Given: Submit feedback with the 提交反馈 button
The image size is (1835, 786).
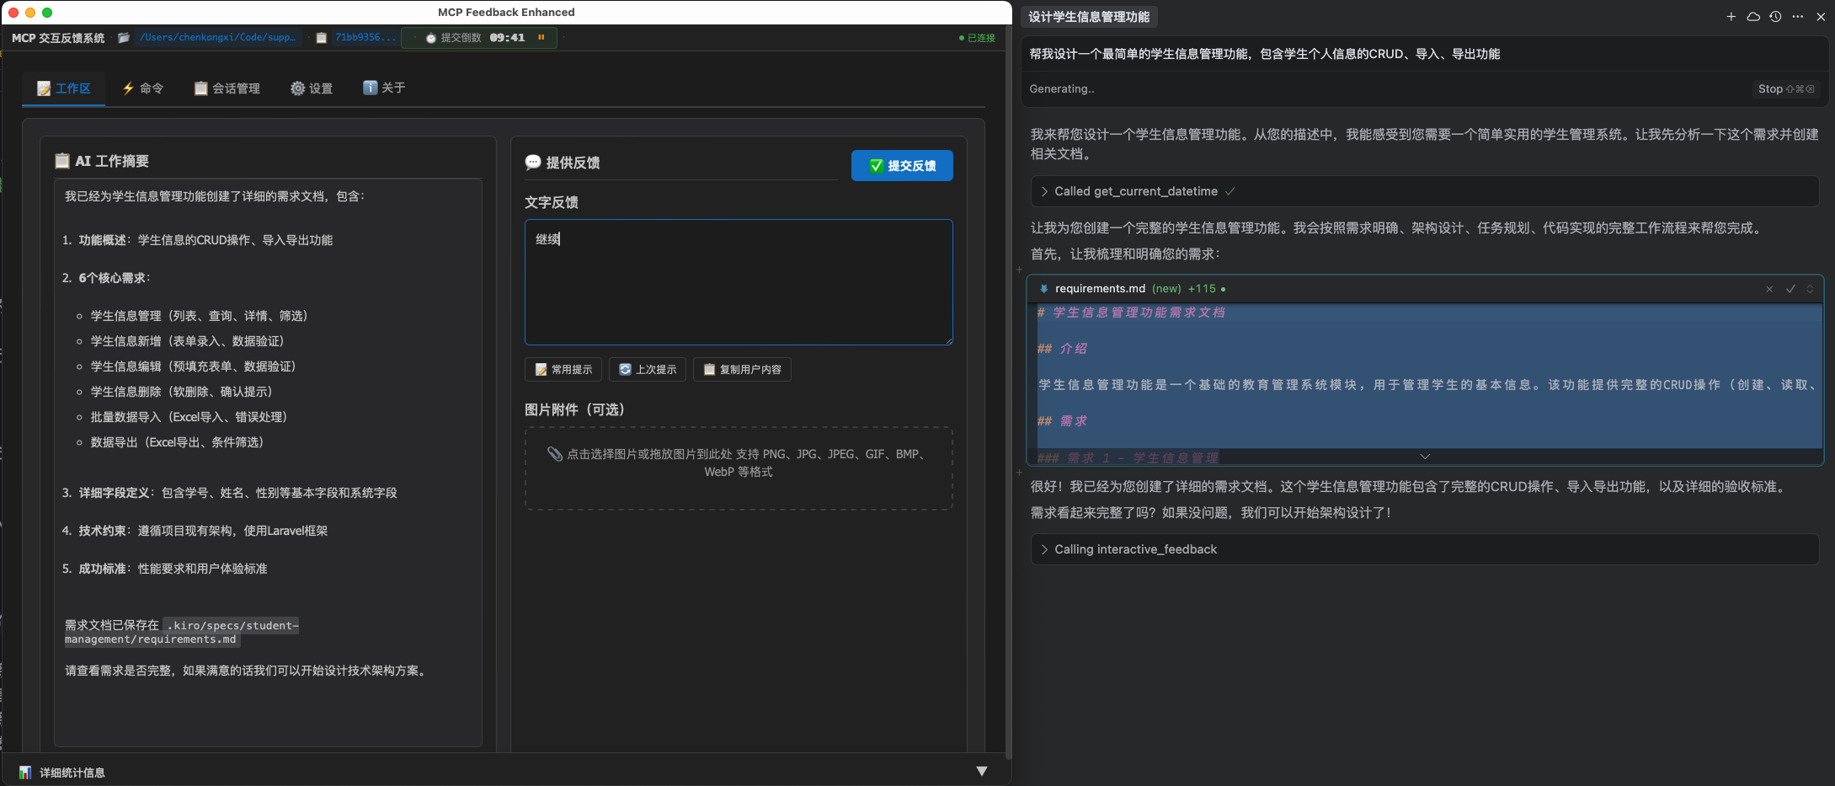Looking at the screenshot, I should click(902, 165).
